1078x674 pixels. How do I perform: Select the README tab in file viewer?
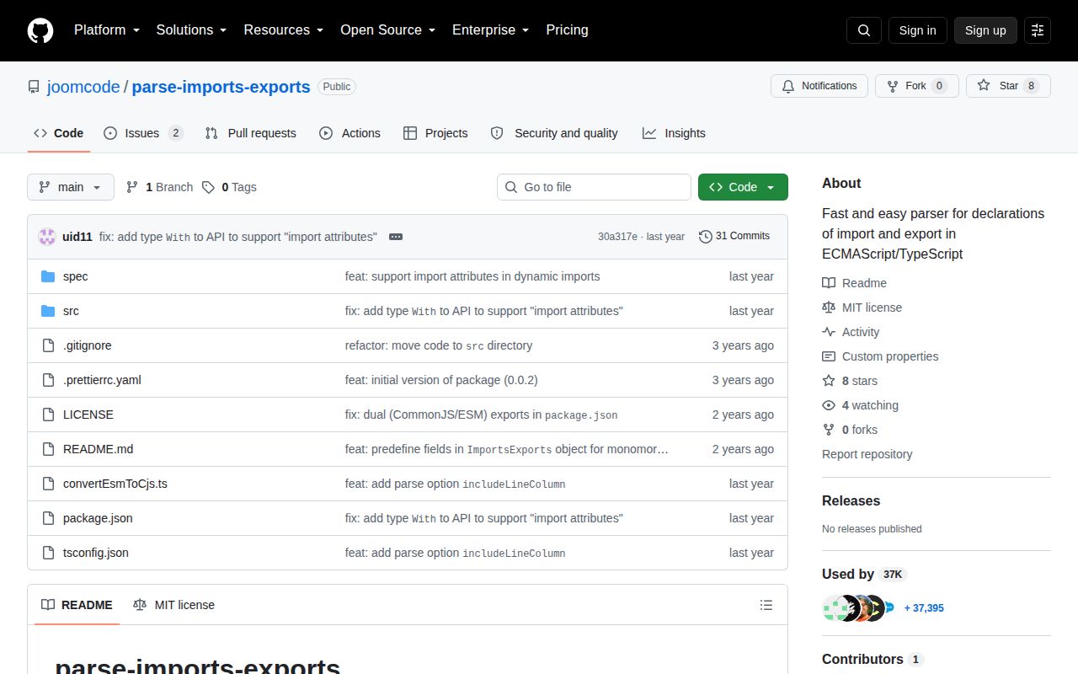77,605
